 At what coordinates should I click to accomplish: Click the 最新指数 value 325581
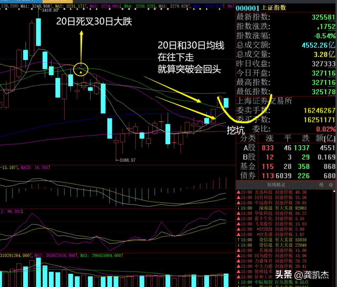click(x=323, y=17)
